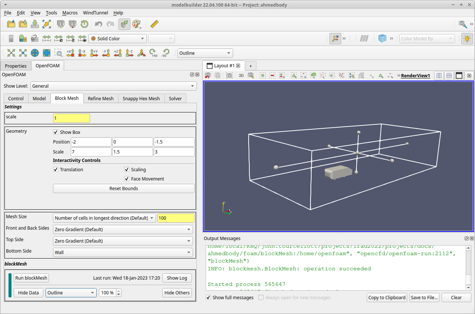Set view direction to +X

coord(70,53)
